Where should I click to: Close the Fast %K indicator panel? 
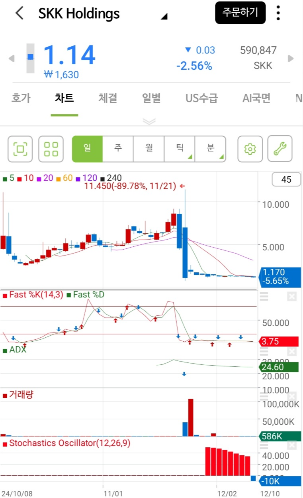pos(292,296)
